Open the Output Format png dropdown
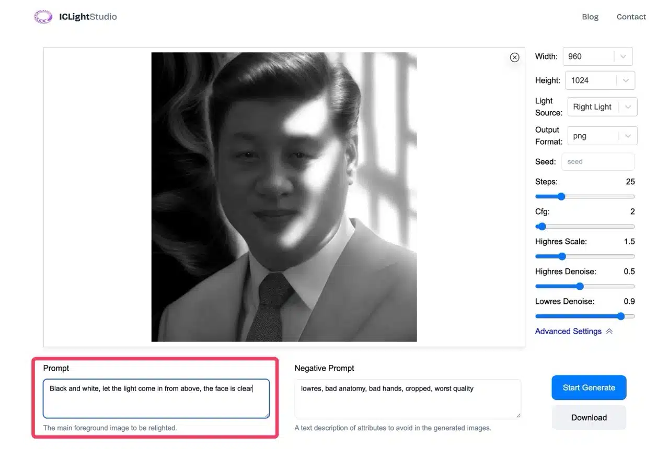The width and height of the screenshot is (669, 449). point(602,136)
